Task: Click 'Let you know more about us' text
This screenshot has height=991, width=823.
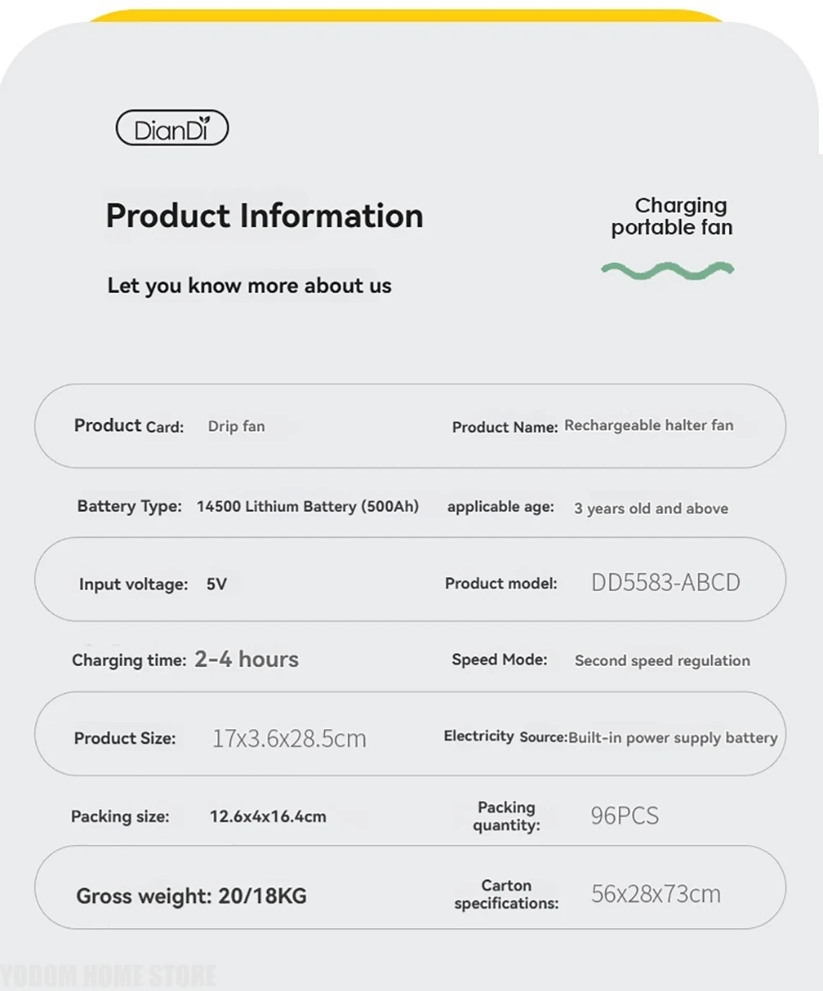Action: tap(249, 286)
